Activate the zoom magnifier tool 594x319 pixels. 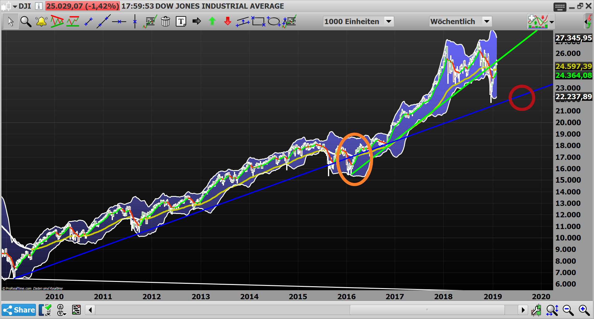pos(26,21)
